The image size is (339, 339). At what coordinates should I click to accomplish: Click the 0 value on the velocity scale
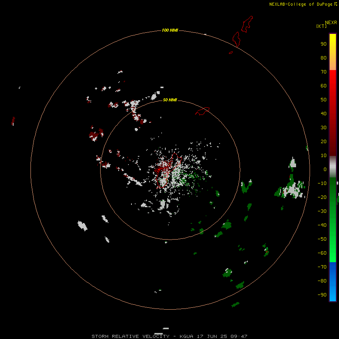pos(325,169)
